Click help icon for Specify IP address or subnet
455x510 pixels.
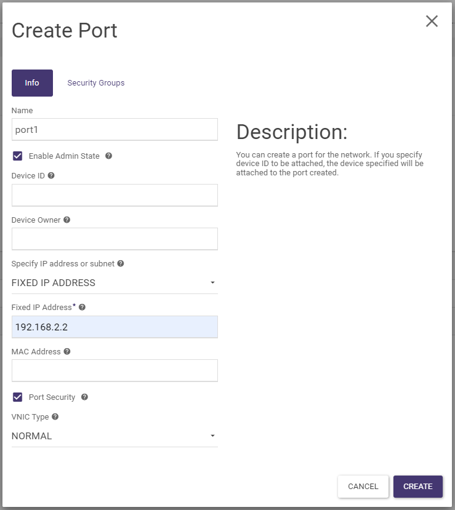tap(121, 263)
